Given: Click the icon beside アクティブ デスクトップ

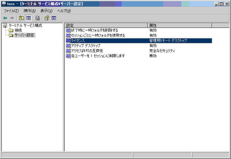Looking at the screenshot, I should click(68, 46).
